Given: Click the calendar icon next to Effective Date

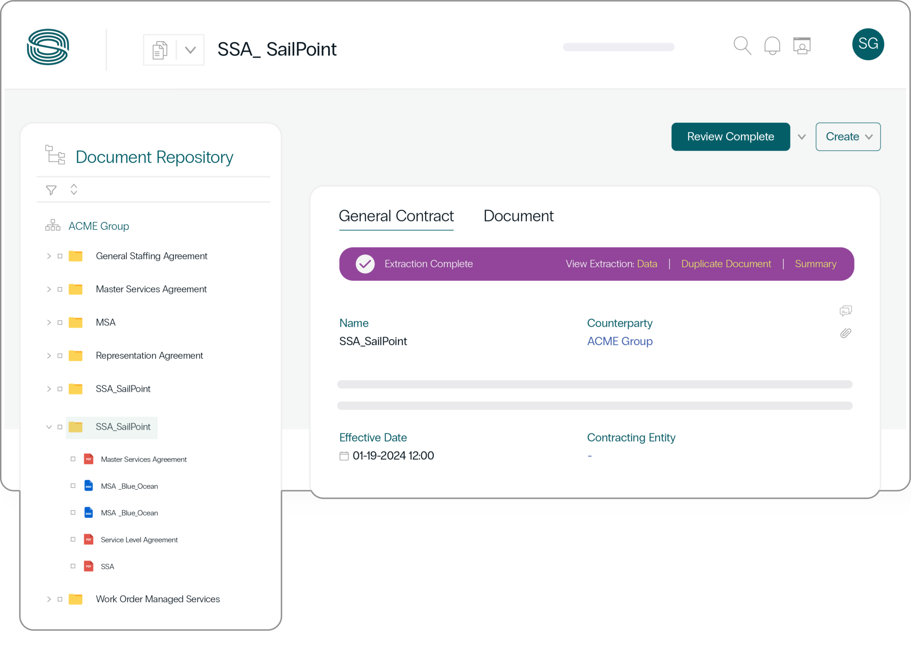Looking at the screenshot, I should [x=343, y=455].
